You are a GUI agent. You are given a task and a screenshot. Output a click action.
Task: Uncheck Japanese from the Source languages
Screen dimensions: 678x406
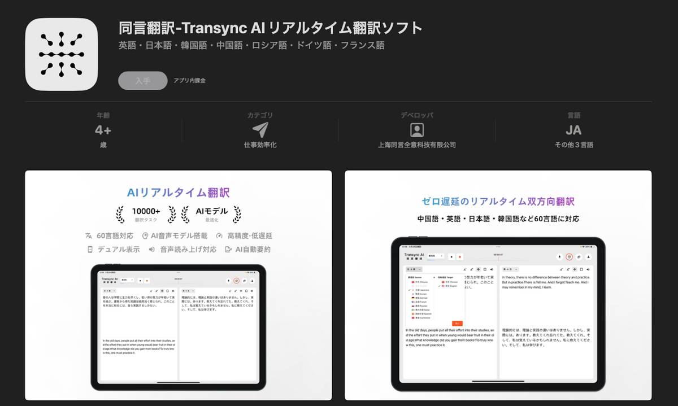point(422,290)
